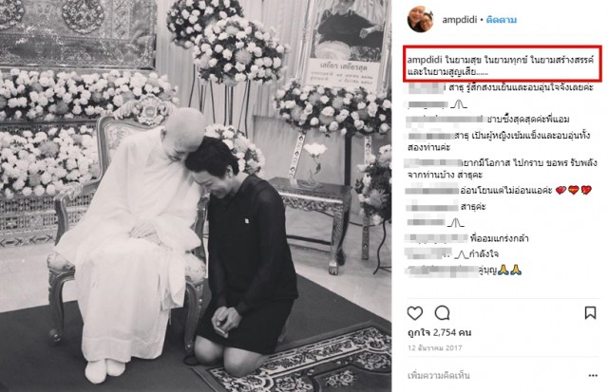Image resolution: width=608 pixels, height=392 pixels.
Task: Select the comment with praying hands emojis
Action: [464, 270]
